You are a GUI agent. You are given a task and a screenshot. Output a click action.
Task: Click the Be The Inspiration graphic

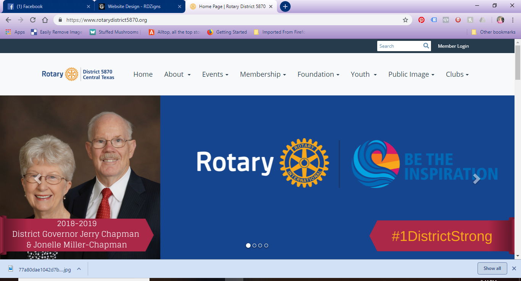coord(425,164)
